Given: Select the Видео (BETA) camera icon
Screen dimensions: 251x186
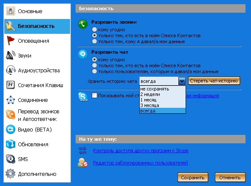Looking at the screenshot, I should pyautogui.click(x=11, y=129).
